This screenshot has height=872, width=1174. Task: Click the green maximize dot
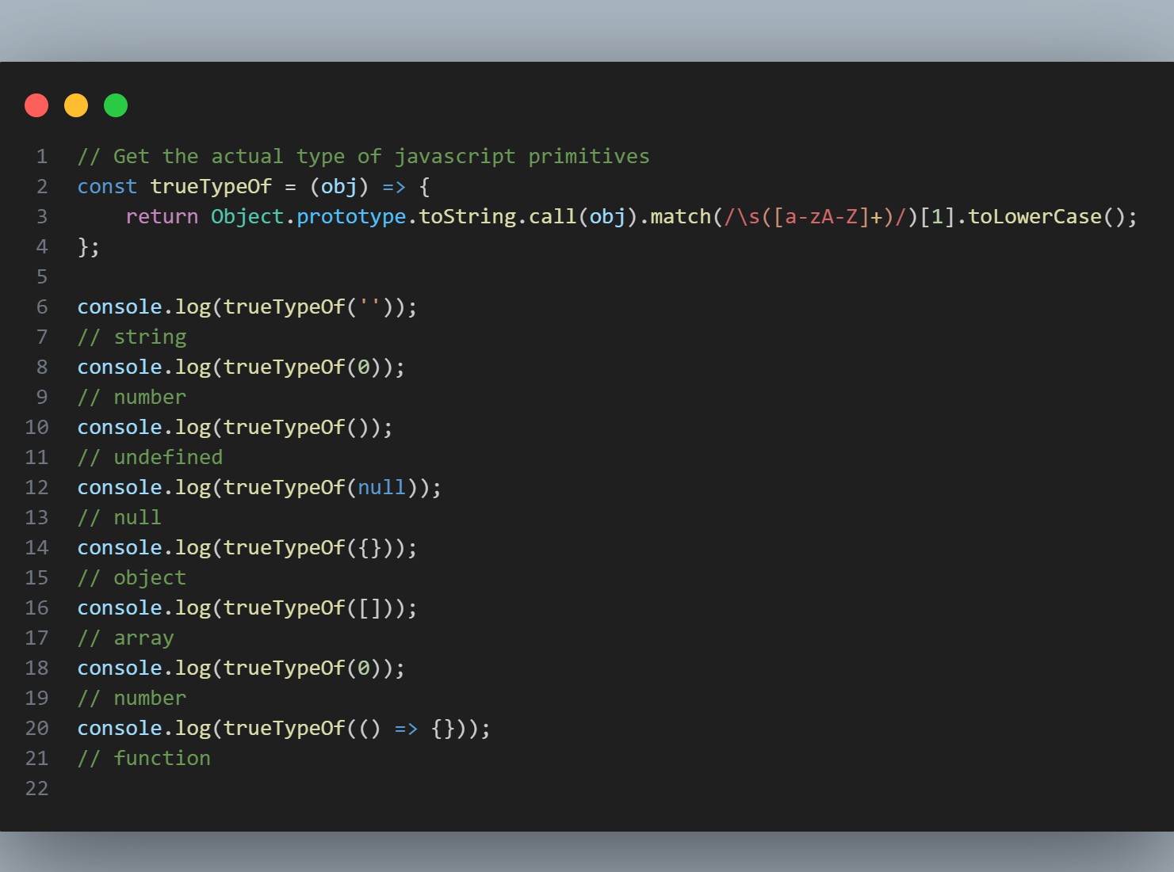116,105
